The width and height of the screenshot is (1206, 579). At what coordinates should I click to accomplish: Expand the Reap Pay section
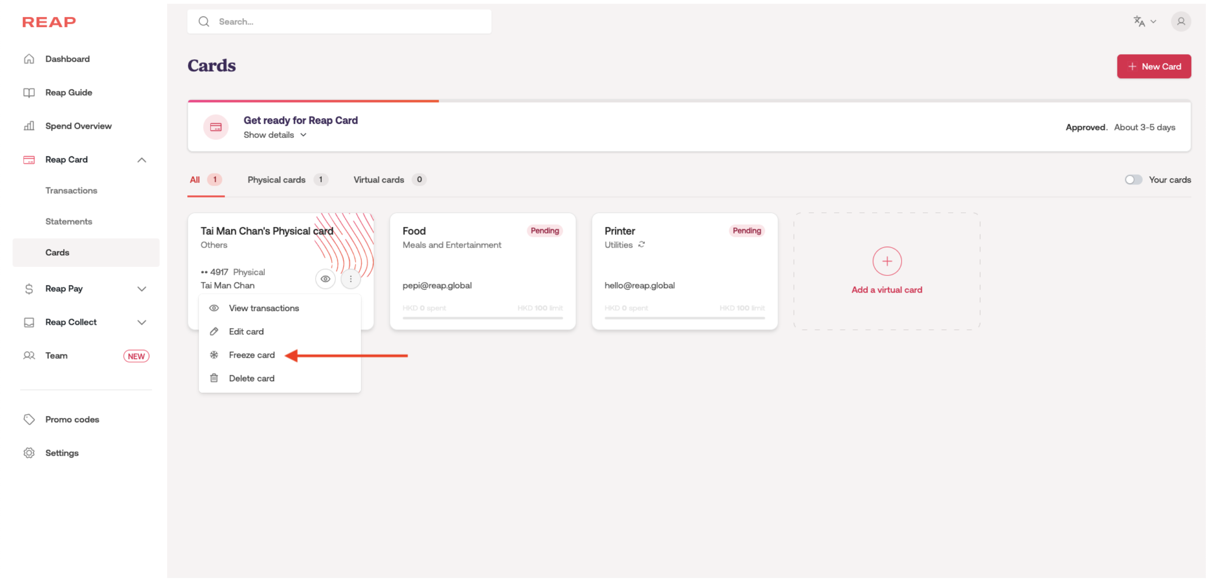(x=141, y=289)
